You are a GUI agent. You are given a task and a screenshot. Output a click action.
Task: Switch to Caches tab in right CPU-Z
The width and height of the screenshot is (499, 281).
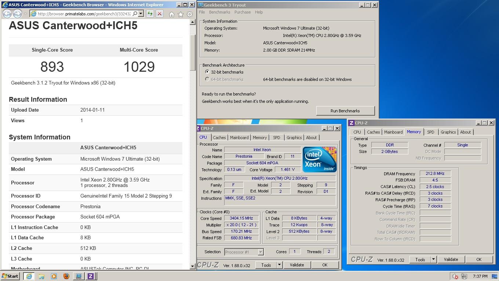(x=373, y=132)
